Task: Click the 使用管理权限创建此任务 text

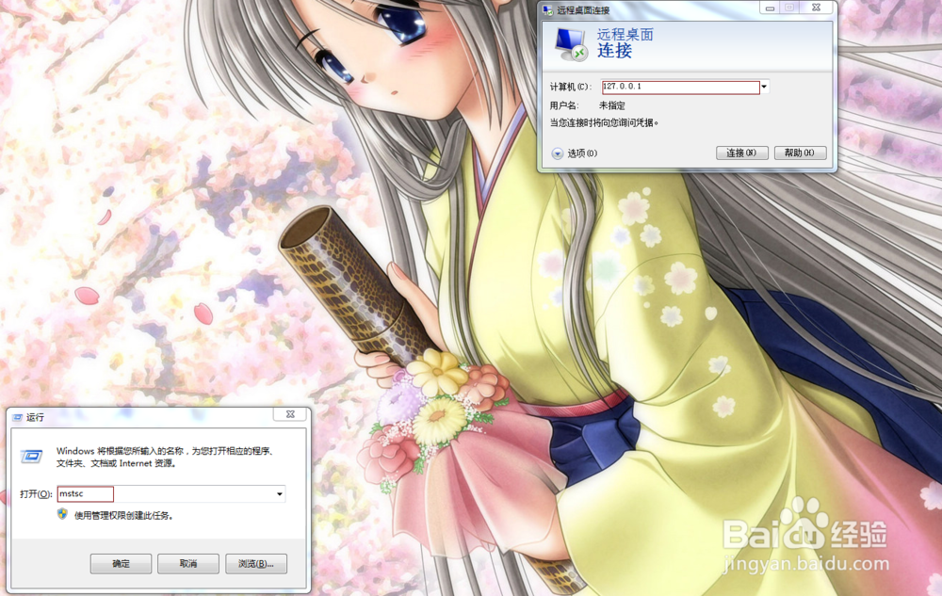Action: (x=123, y=516)
